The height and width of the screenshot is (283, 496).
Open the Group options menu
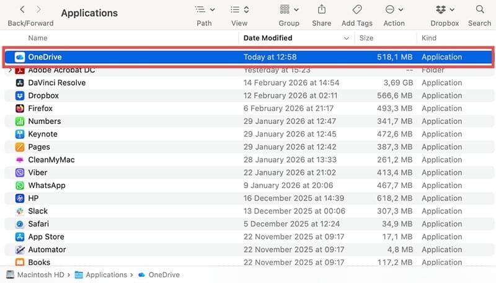tap(289, 9)
